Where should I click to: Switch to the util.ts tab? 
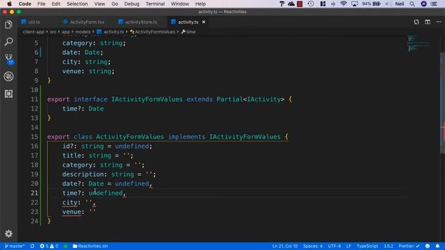pos(34,22)
